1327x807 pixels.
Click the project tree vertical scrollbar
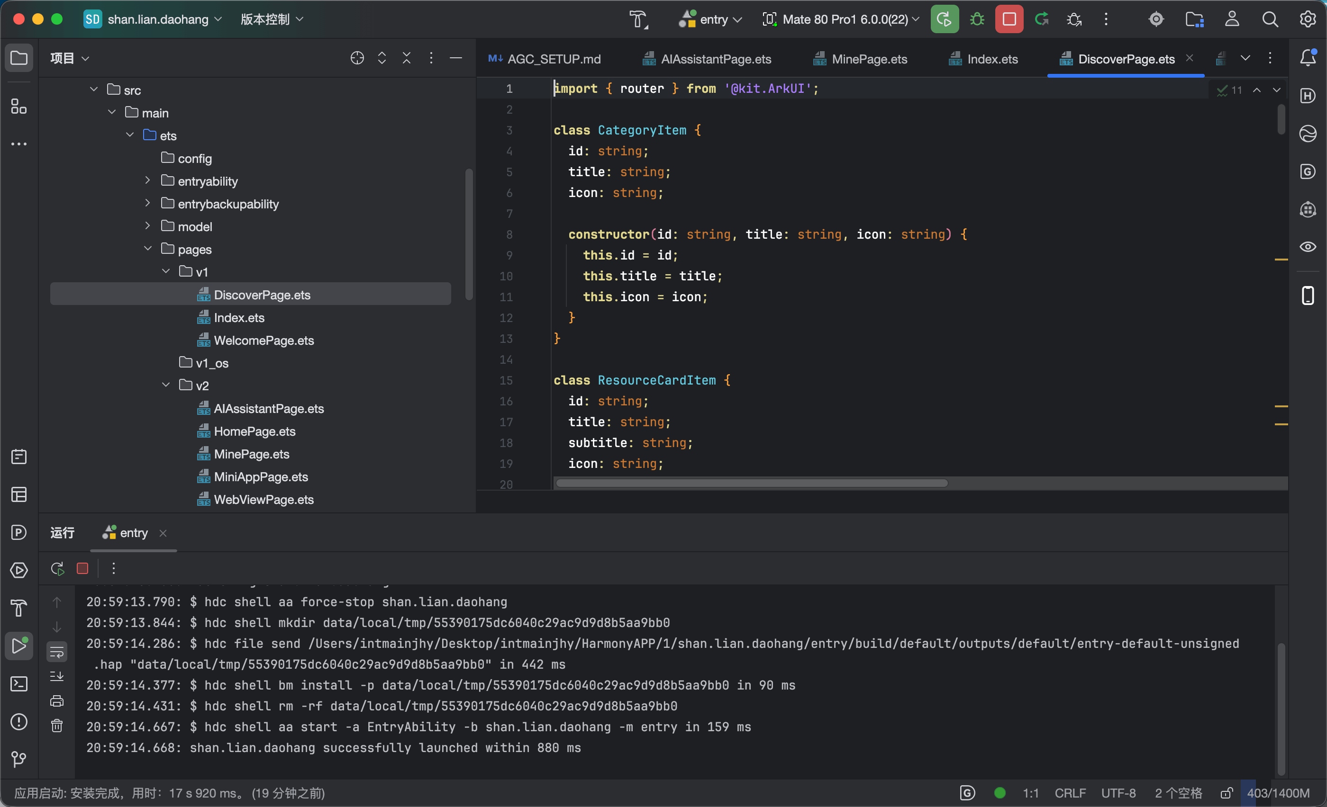[x=469, y=234]
